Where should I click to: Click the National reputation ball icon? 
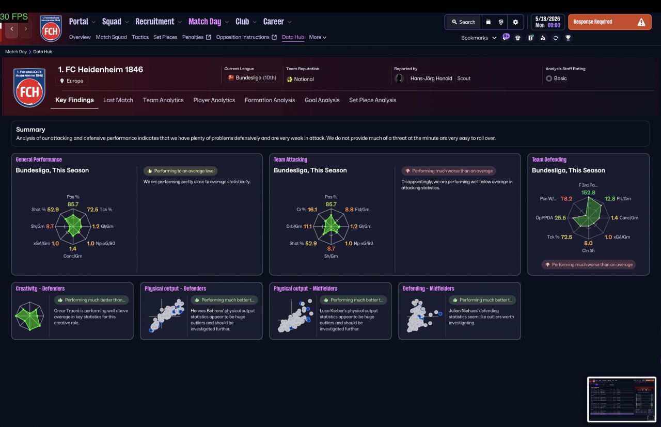[x=290, y=79]
